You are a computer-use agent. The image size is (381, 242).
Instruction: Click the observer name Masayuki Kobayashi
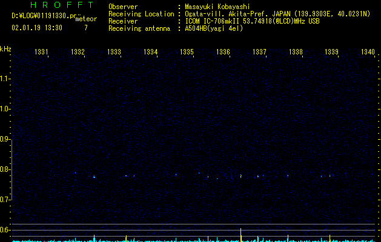pos(217,7)
